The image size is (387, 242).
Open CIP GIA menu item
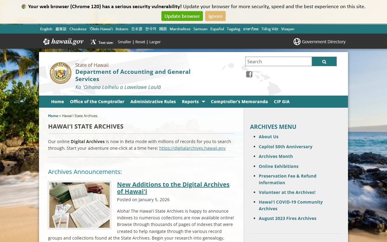pyautogui.click(x=282, y=102)
